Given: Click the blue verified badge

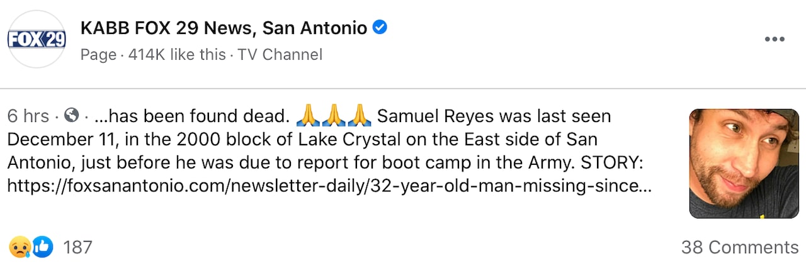Looking at the screenshot, I should (x=380, y=28).
